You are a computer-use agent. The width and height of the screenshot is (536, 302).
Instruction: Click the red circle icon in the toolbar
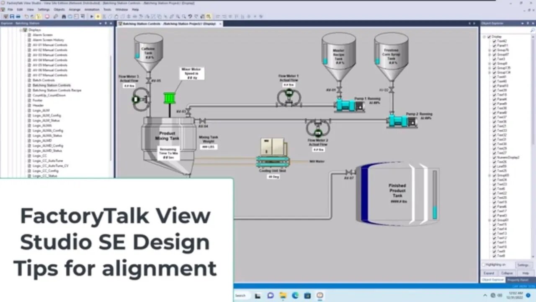click(47, 16)
